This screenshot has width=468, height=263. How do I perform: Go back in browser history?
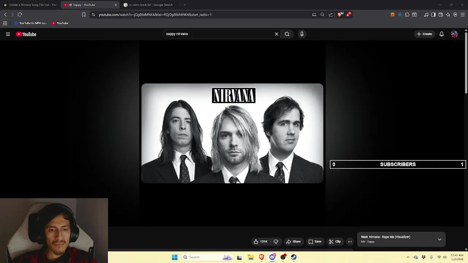click(x=5, y=15)
